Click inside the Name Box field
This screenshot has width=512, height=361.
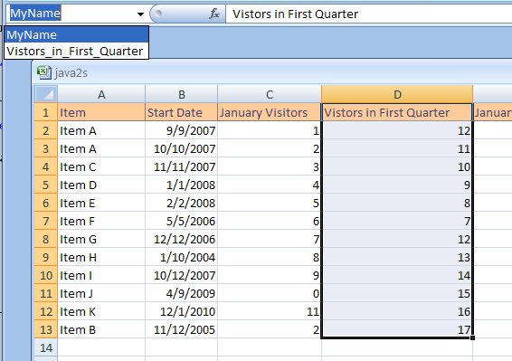[71, 14]
